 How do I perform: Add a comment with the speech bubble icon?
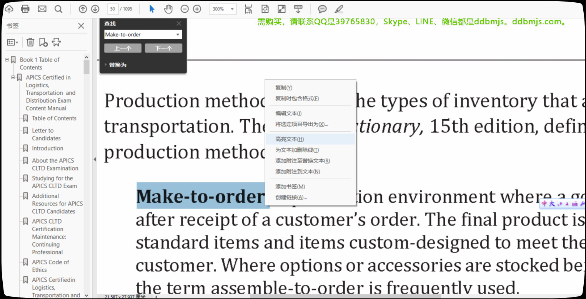[322, 9]
